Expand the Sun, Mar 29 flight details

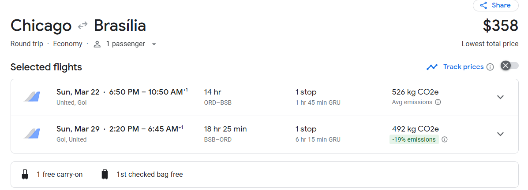500,134
